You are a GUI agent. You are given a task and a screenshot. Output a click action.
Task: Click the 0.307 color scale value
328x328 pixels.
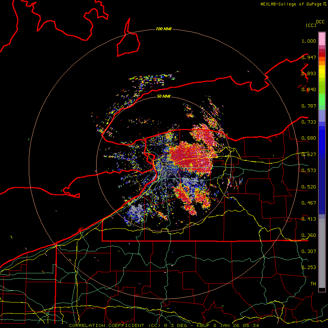point(309,251)
